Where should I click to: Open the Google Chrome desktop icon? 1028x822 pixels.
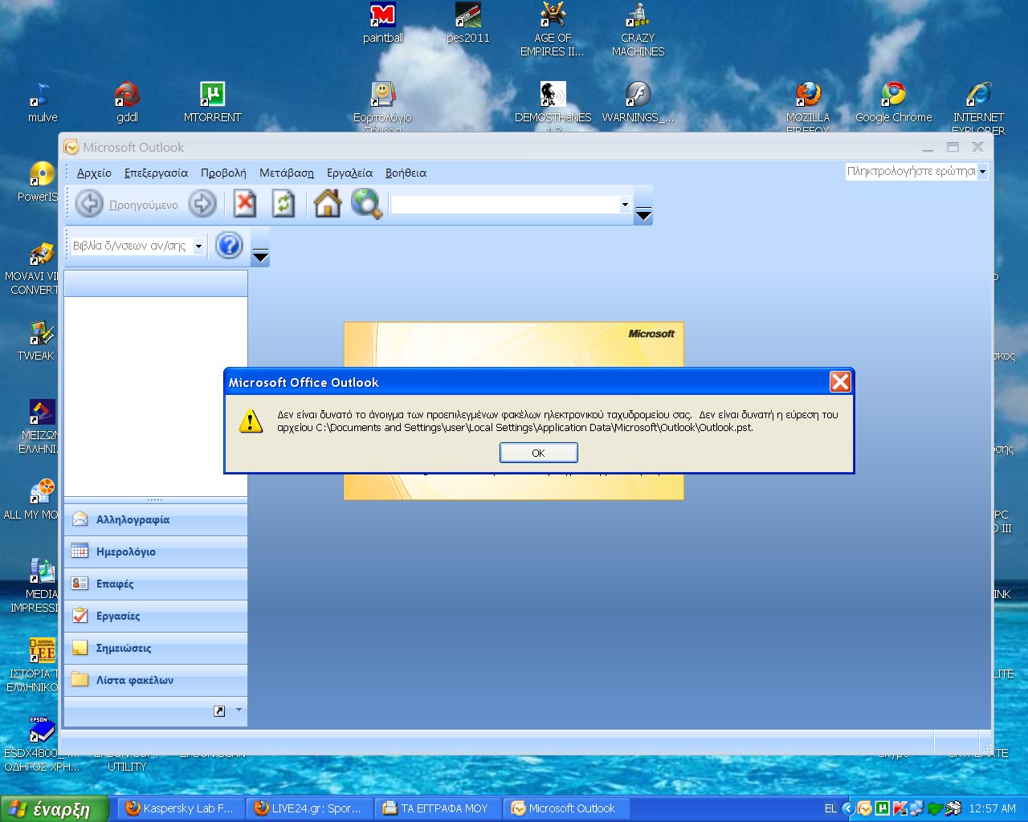(x=893, y=103)
